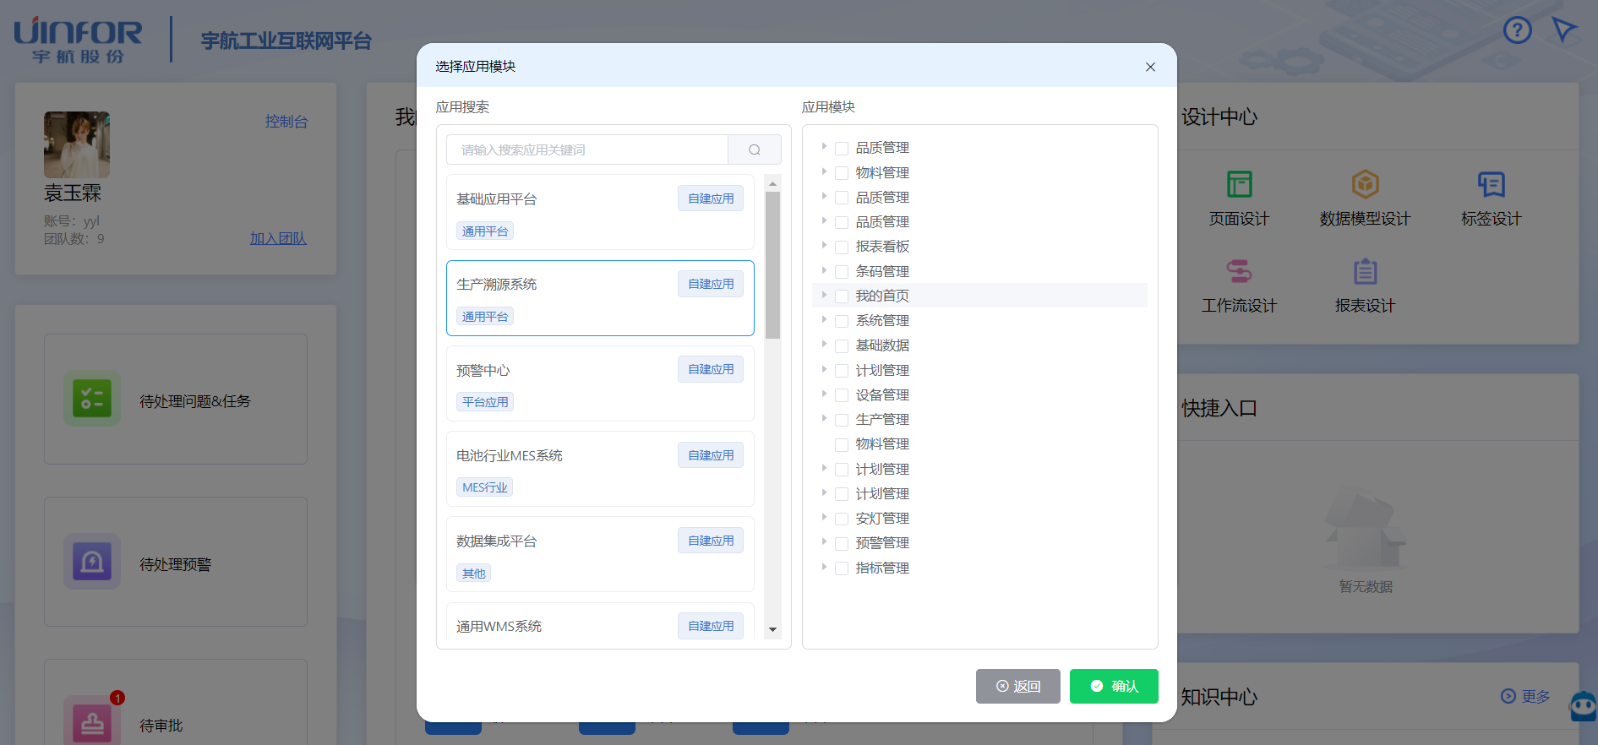
Task: Enable the 系统管理 module checkbox
Action: tap(842, 321)
